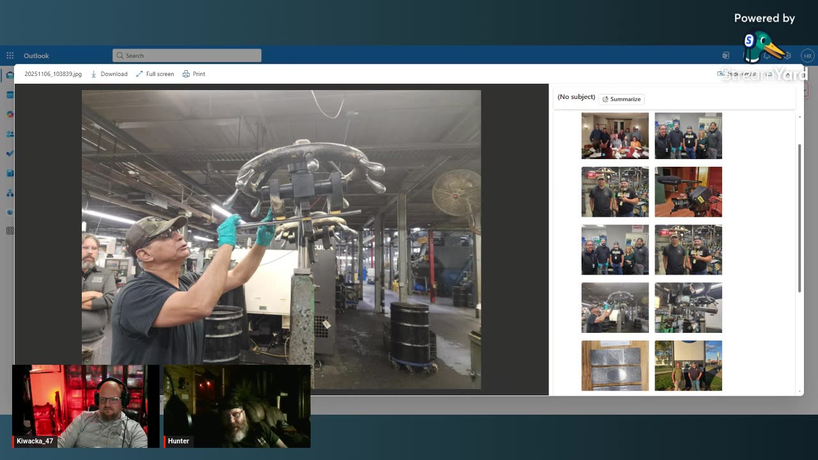
Task: Open the app launcher waffle icon
Action: 10,56
